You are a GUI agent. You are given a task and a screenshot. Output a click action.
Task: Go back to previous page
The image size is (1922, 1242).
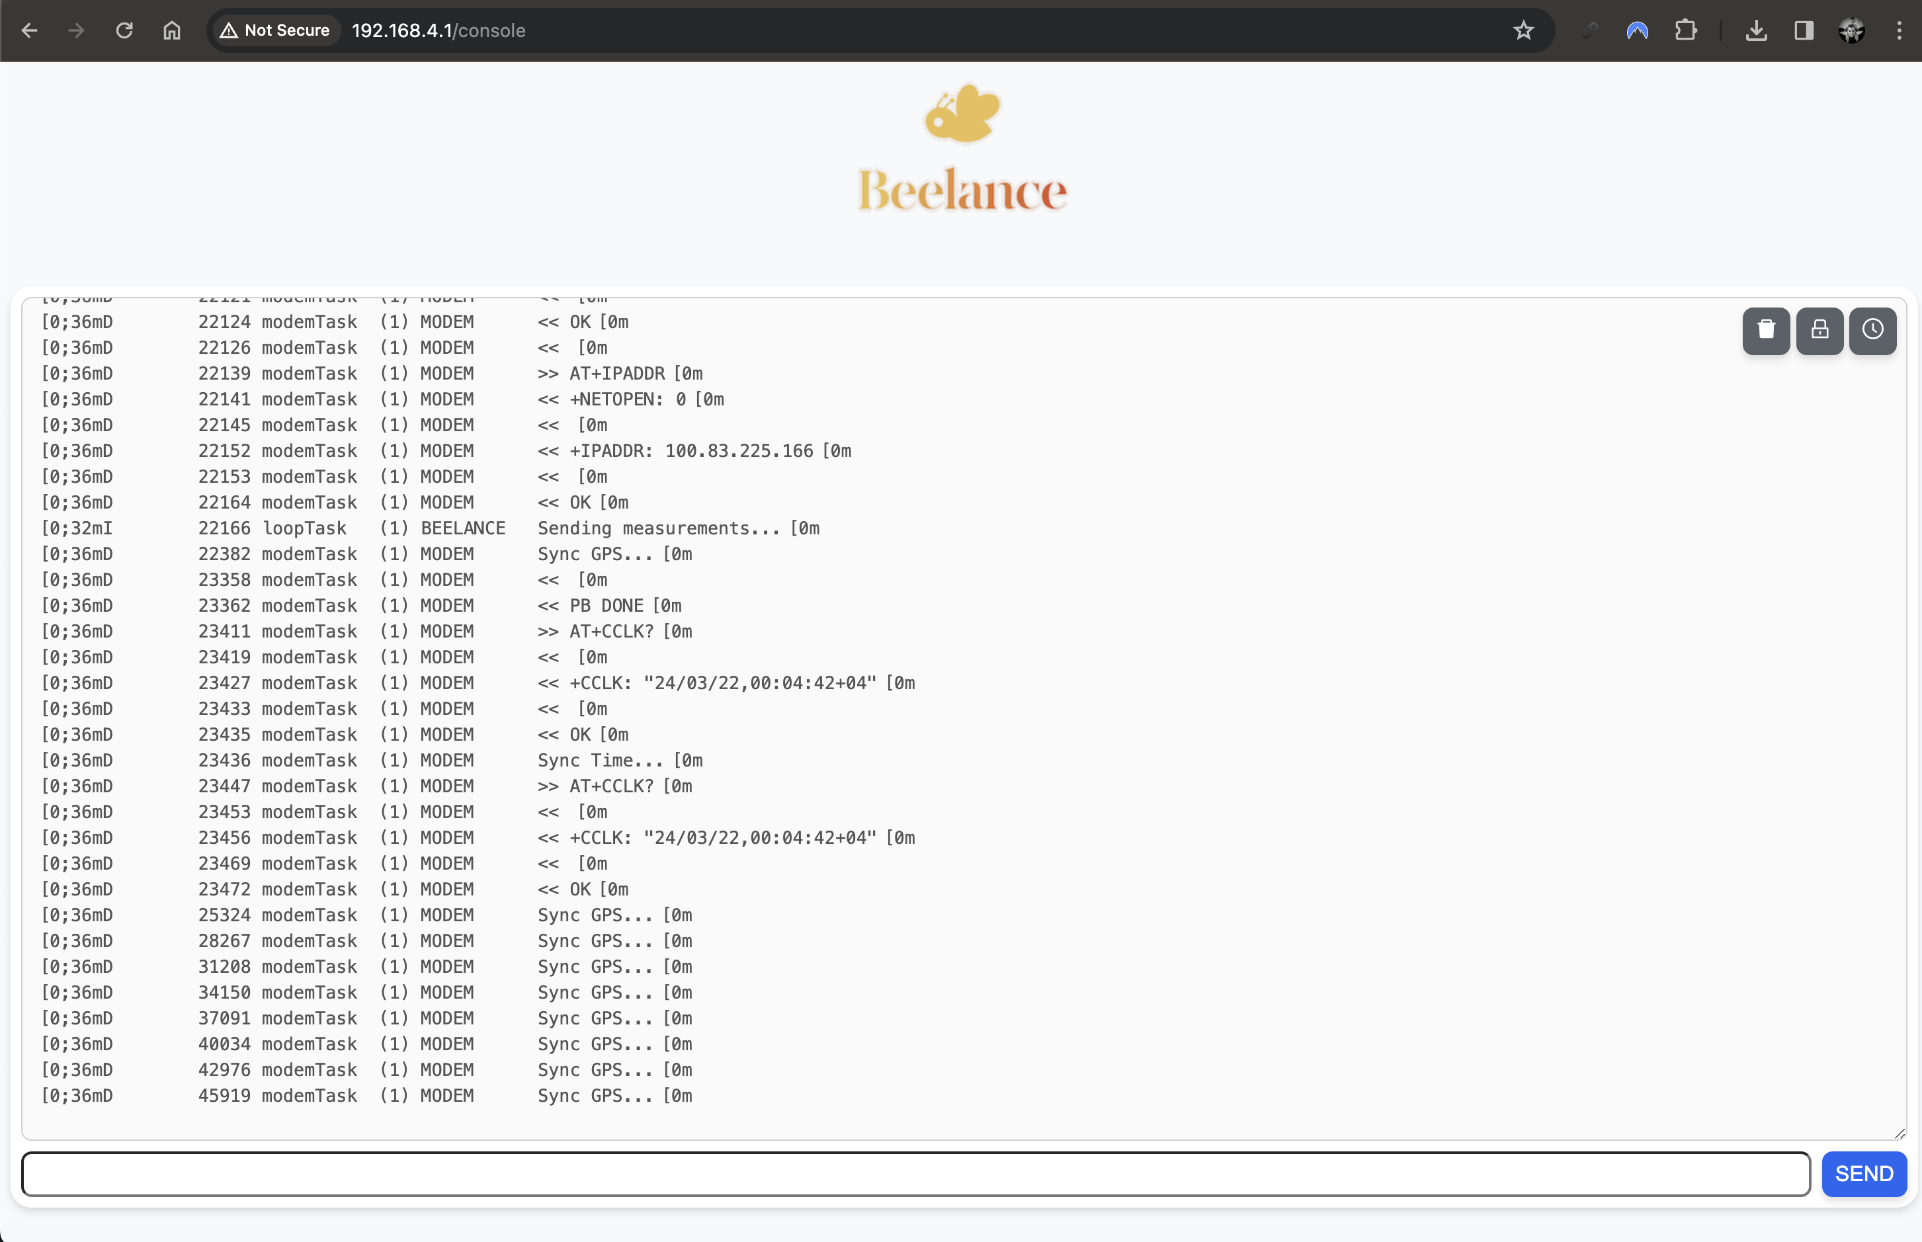coord(30,30)
